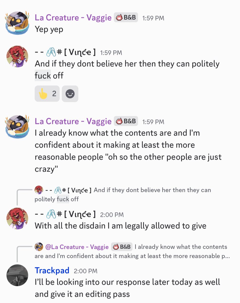This screenshot has width=240, height=303.
Task: Click the Trackpad username
Action: [52, 270]
